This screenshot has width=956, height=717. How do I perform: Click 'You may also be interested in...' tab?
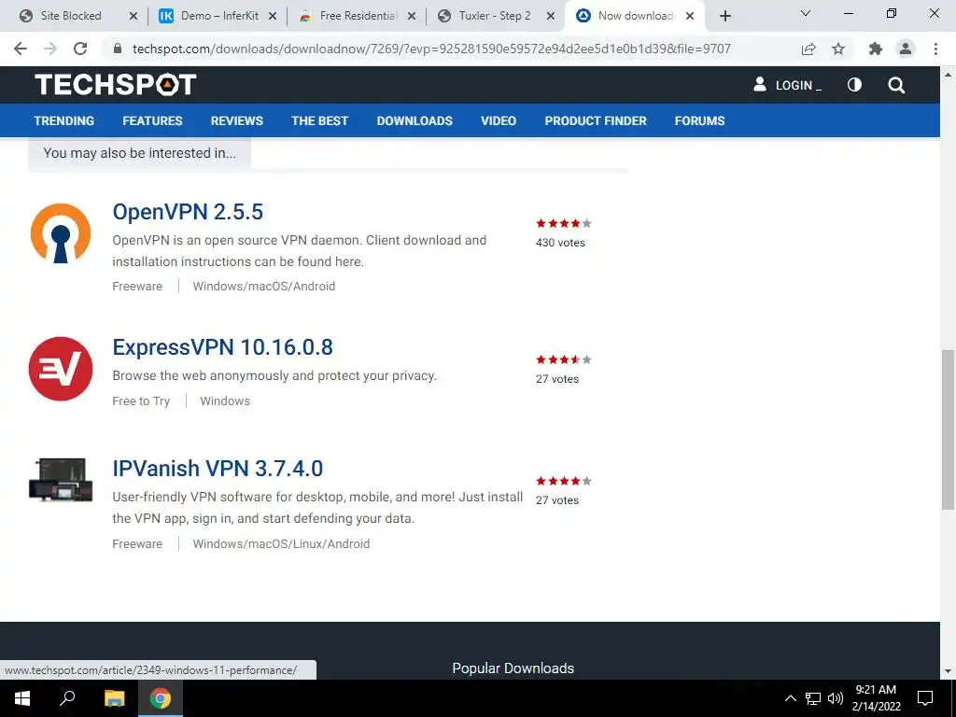140,153
